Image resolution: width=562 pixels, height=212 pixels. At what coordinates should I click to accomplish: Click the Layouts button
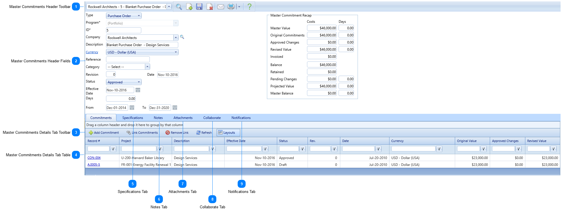pos(228,133)
